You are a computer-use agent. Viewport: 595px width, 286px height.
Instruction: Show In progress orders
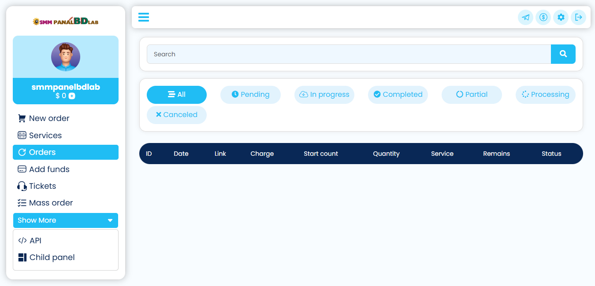324,95
